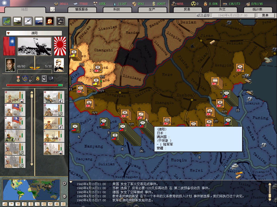Click the Chinese commander portrait
Image resolution: width=277 pixels, height=207 pixels.
click(11, 65)
